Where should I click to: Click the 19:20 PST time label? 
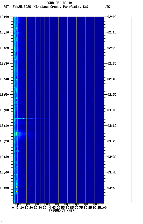point(4,142)
